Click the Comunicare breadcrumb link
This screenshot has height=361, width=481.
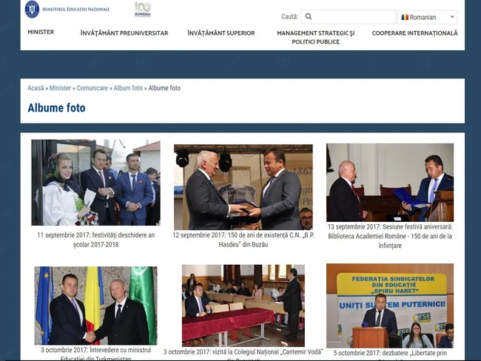tap(92, 88)
